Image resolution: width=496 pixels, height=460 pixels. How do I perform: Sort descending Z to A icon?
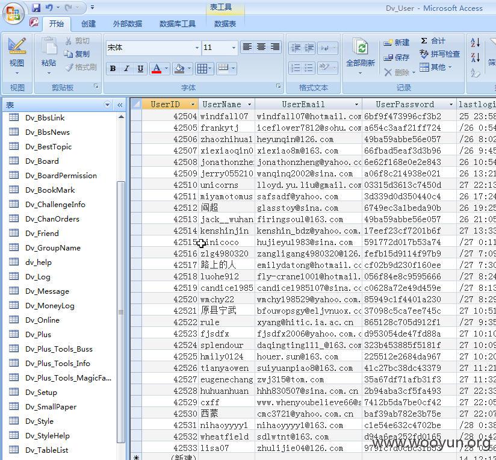pyautogui.click(x=476, y=57)
